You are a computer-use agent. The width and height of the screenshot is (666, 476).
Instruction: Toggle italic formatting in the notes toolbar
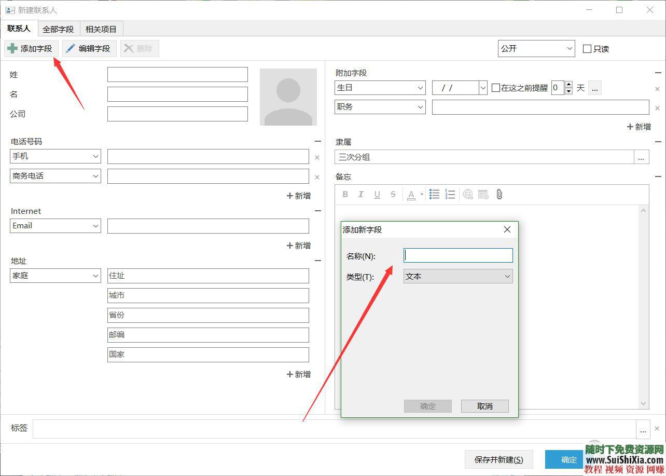(x=361, y=195)
